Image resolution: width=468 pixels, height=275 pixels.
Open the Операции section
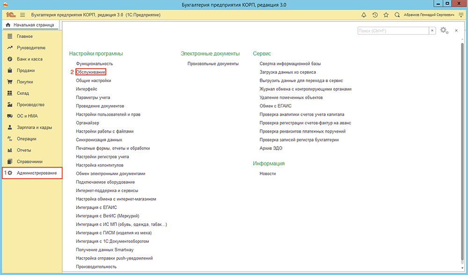pyautogui.click(x=32, y=139)
